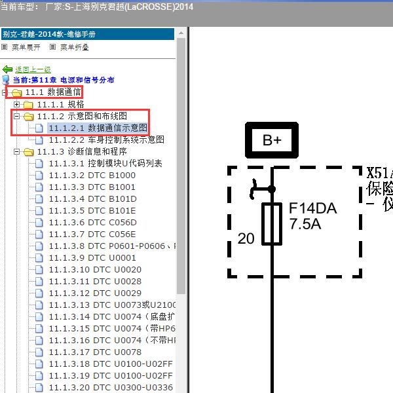The image size is (393, 393).
Task: Select 11.1.2 示意图和布线图 label
Action: pyautogui.click(x=82, y=116)
